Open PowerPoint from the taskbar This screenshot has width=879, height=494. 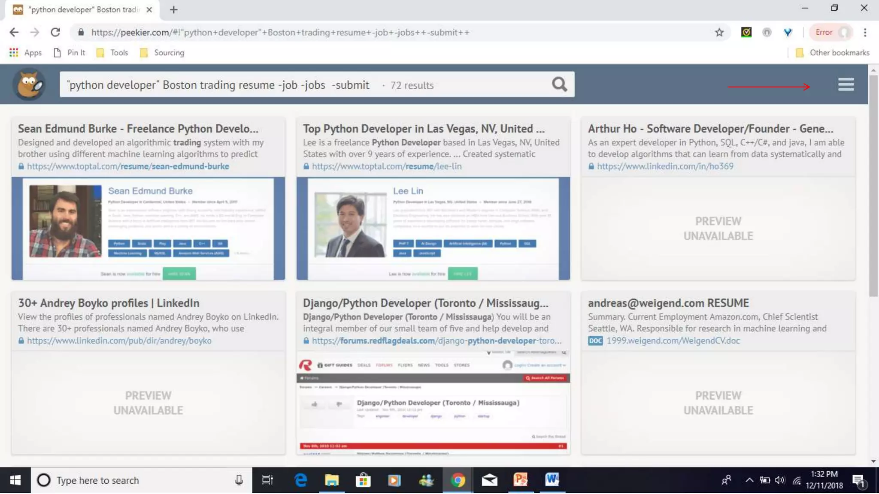[520, 480]
